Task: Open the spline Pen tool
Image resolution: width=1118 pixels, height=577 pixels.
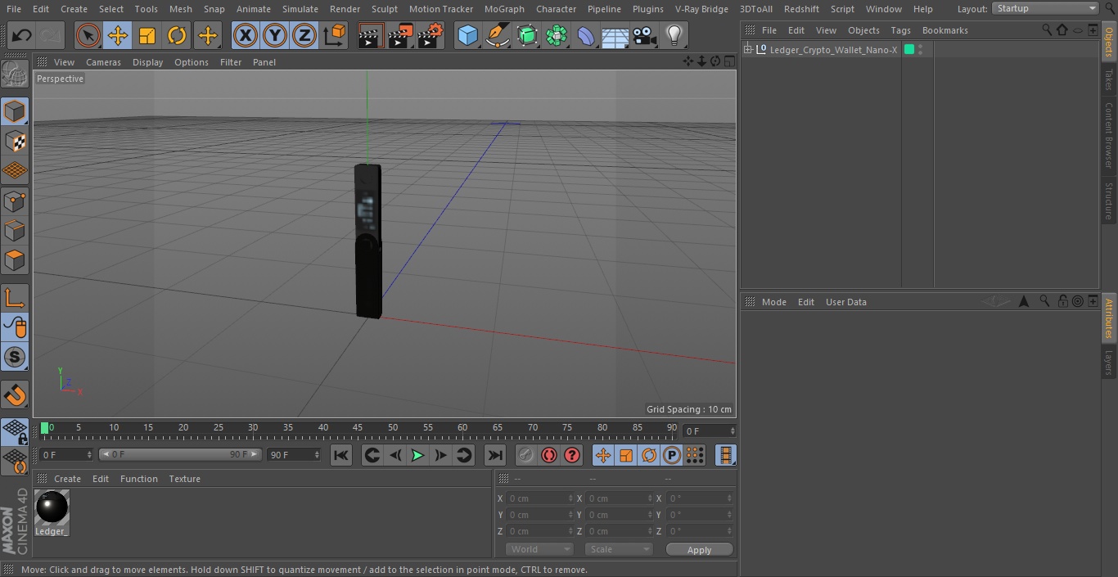Action: coord(497,35)
